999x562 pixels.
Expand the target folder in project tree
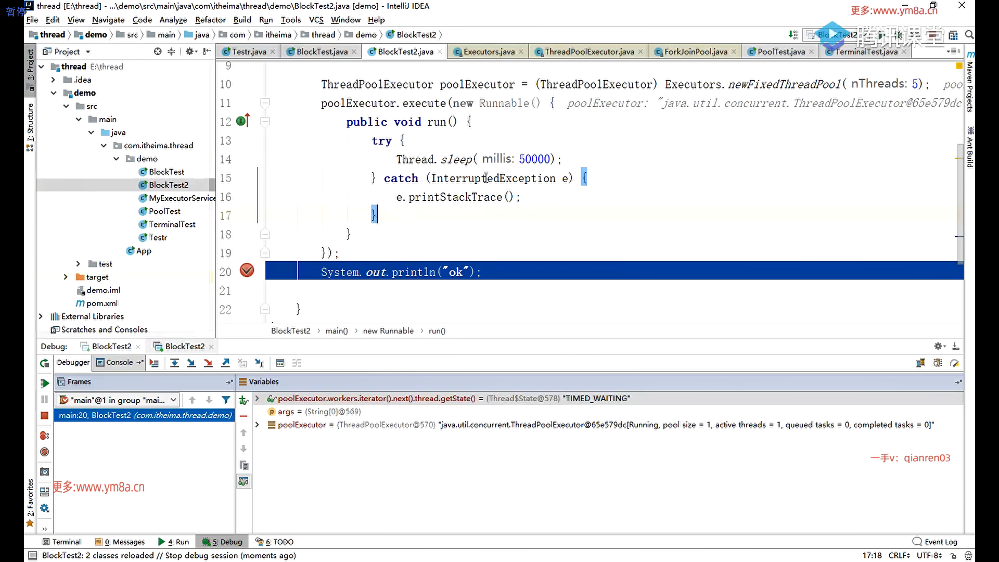66,277
